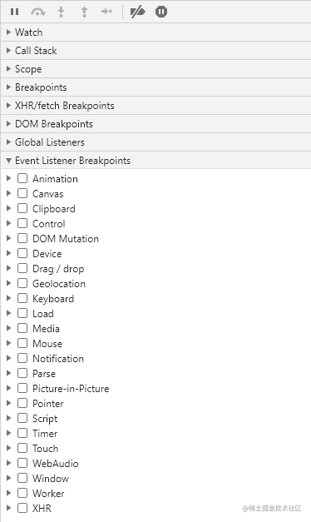Enable the Timer checkbox
This screenshot has width=311, height=522.
pyautogui.click(x=22, y=433)
